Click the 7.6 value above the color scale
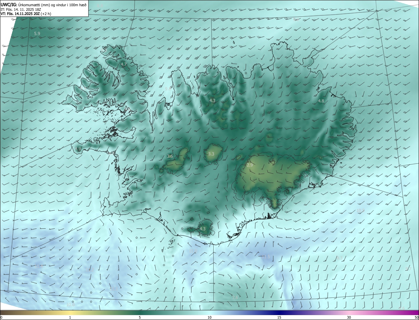This screenshot has width=419, height=320. coord(235,297)
